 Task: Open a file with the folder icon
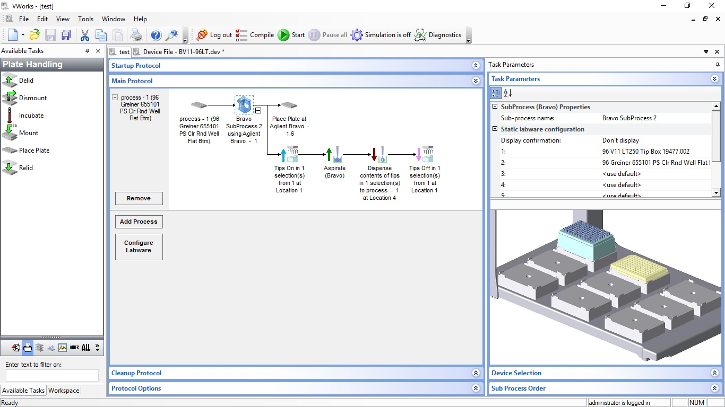pos(34,35)
